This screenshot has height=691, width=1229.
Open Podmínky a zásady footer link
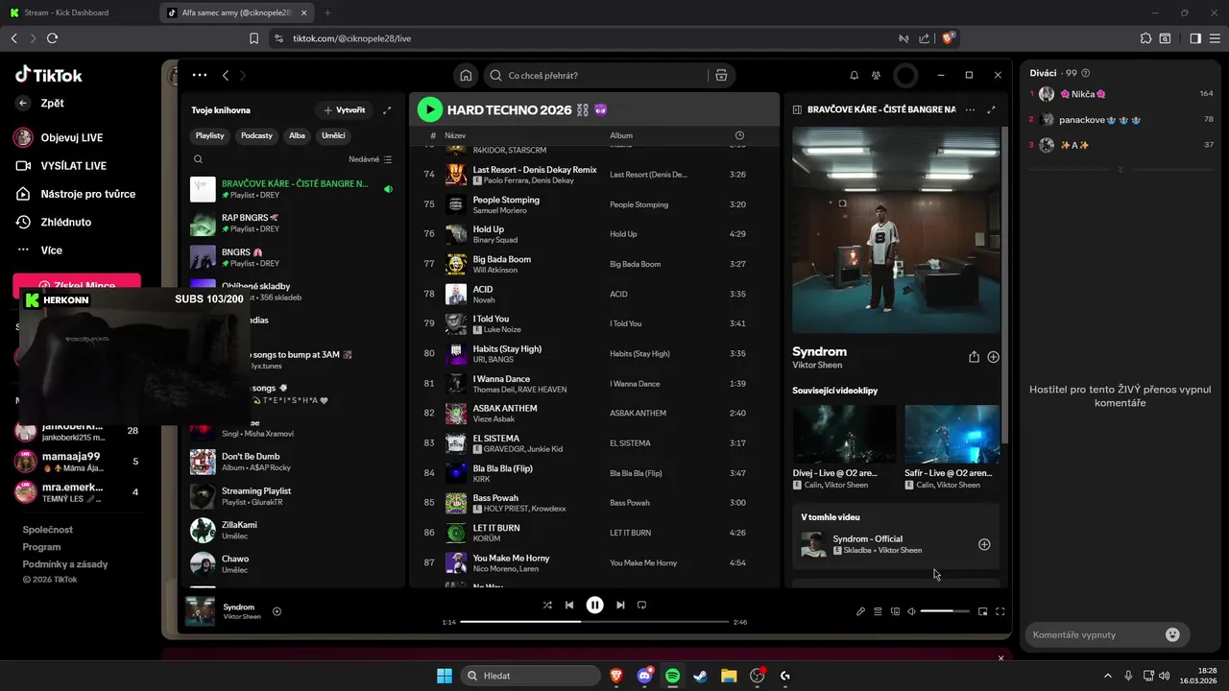tap(65, 564)
